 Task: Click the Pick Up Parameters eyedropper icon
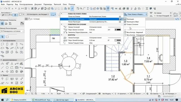coord(39,8)
